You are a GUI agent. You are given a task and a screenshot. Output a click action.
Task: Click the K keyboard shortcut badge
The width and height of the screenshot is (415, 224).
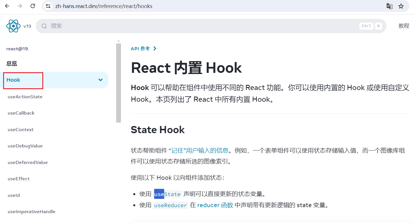click(378, 26)
